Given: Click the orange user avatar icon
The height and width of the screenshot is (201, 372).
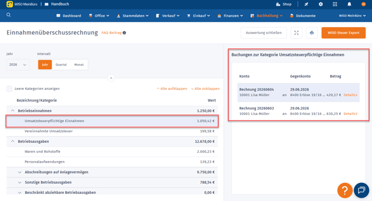Looking at the screenshot, I should pyautogui.click(x=363, y=4).
